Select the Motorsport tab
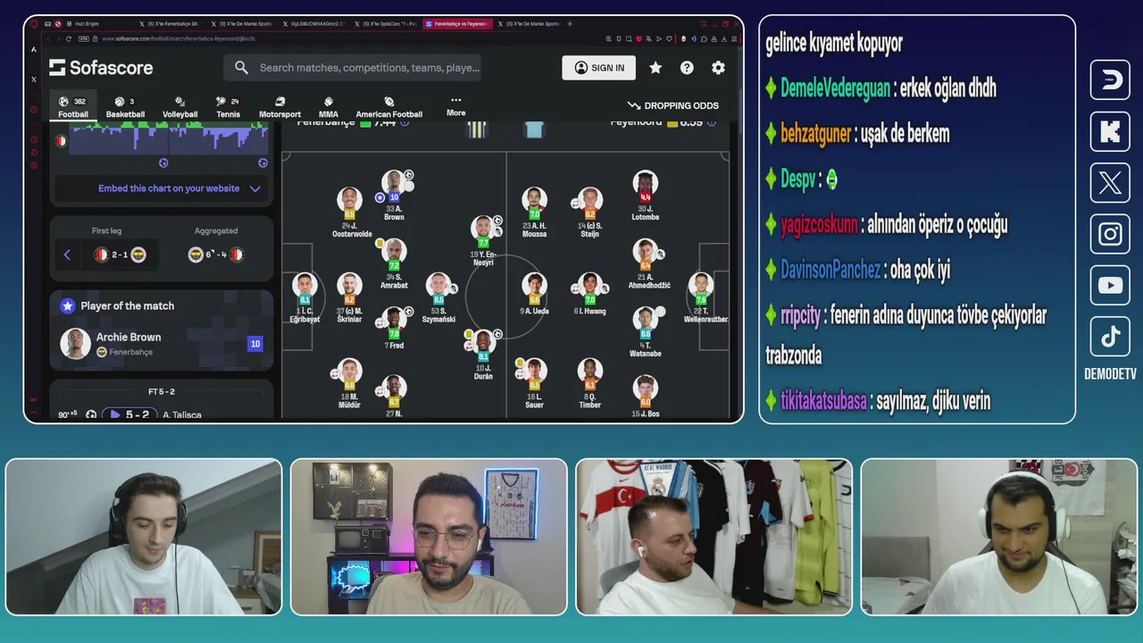The image size is (1143, 643). pos(279,107)
